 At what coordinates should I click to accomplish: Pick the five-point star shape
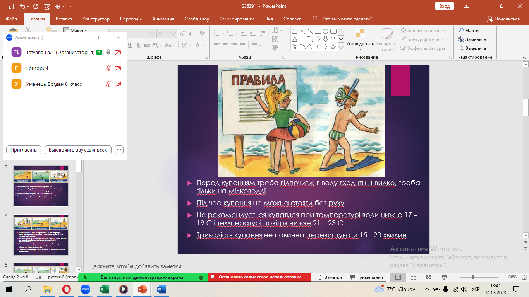(333, 47)
